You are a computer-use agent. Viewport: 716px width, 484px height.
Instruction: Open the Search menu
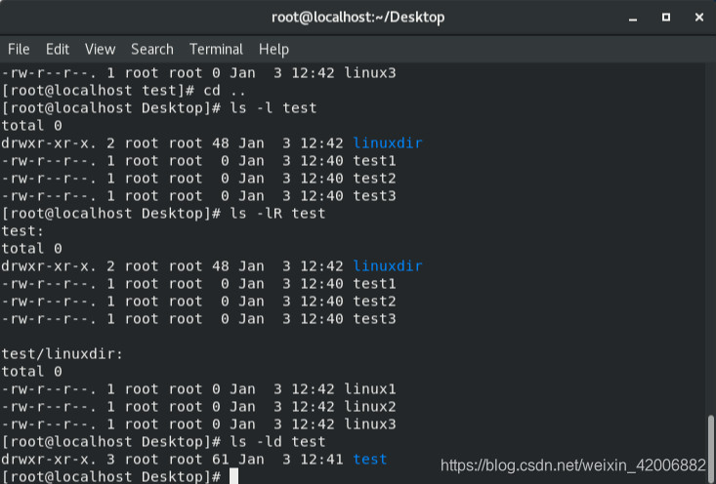coord(152,49)
